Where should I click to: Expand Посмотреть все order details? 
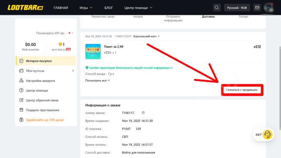[x=98, y=80]
